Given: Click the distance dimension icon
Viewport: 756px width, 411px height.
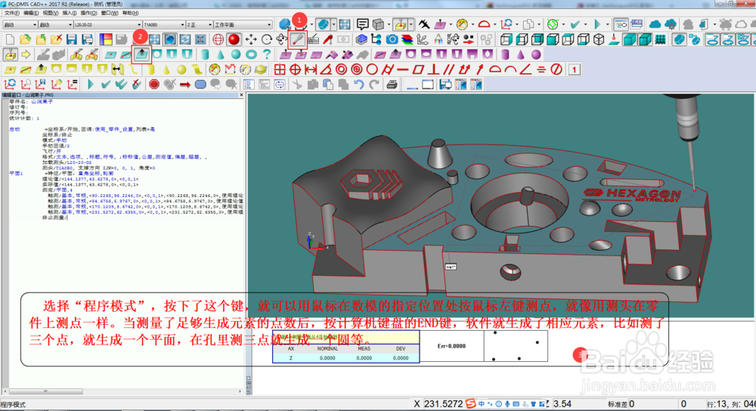Looking at the screenshot, I should [x=311, y=70].
